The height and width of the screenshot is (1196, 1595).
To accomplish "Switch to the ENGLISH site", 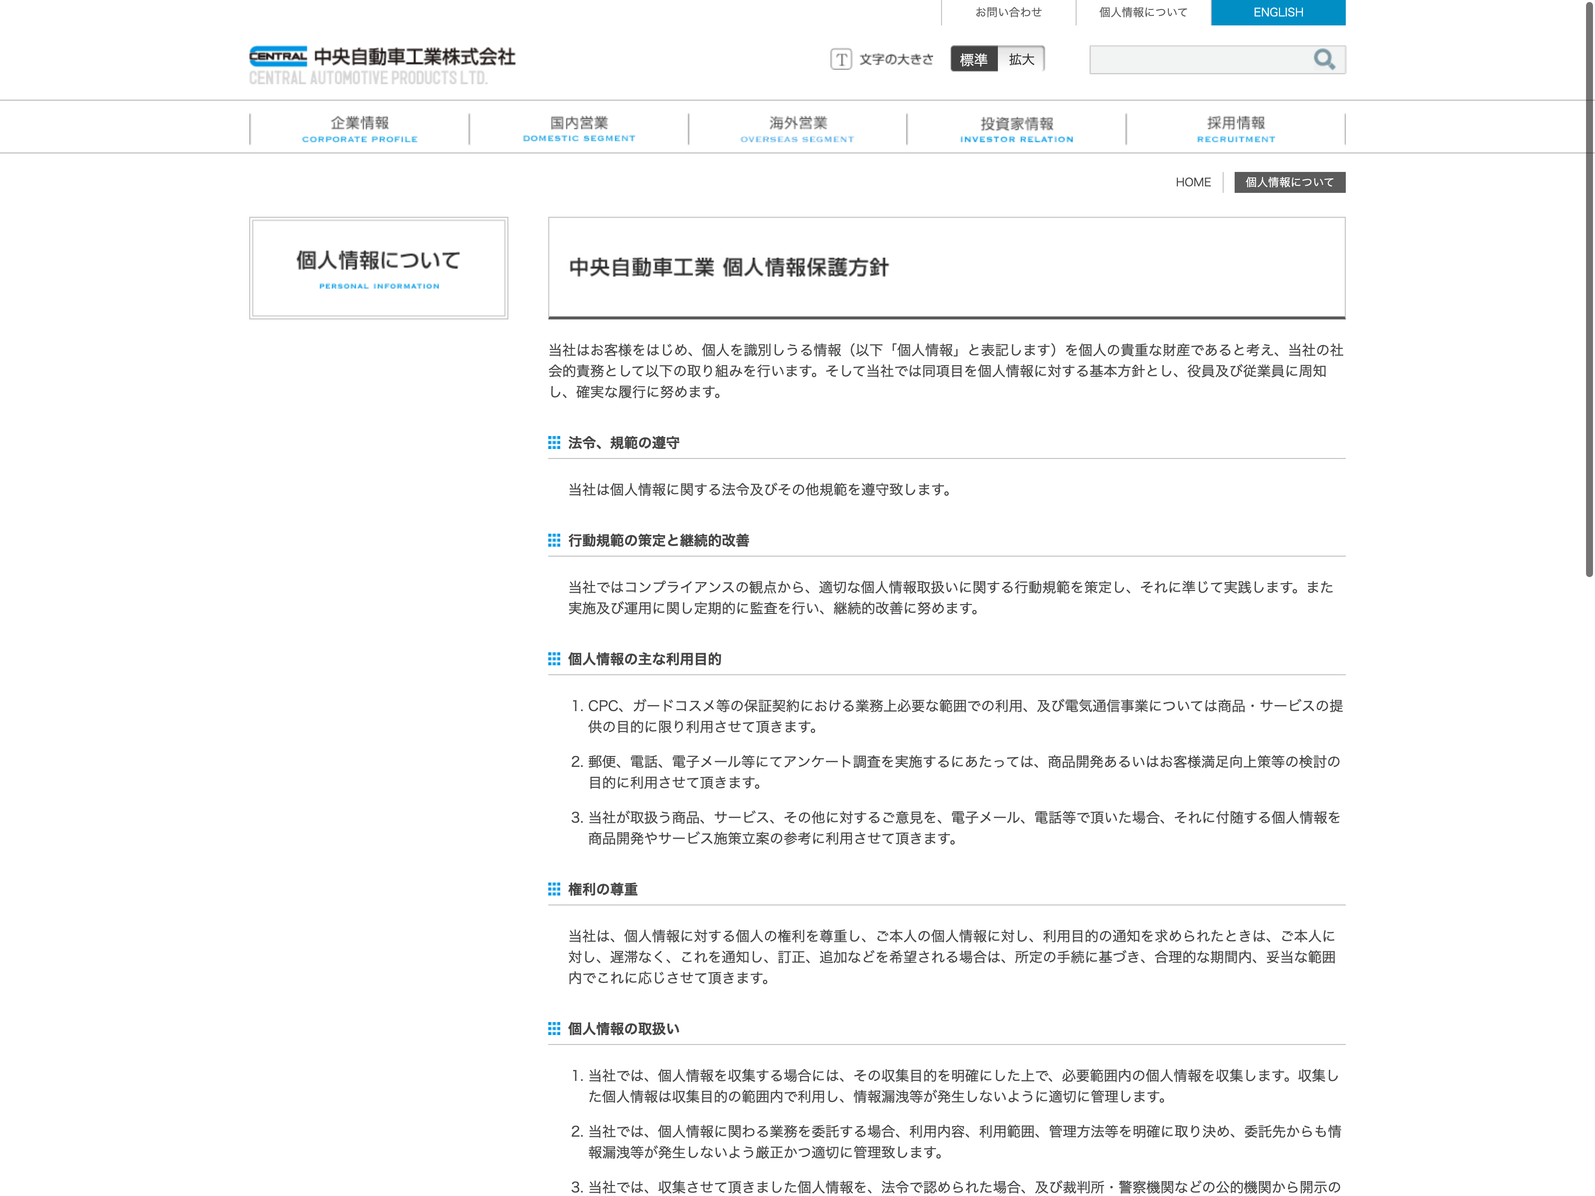I will tap(1277, 12).
